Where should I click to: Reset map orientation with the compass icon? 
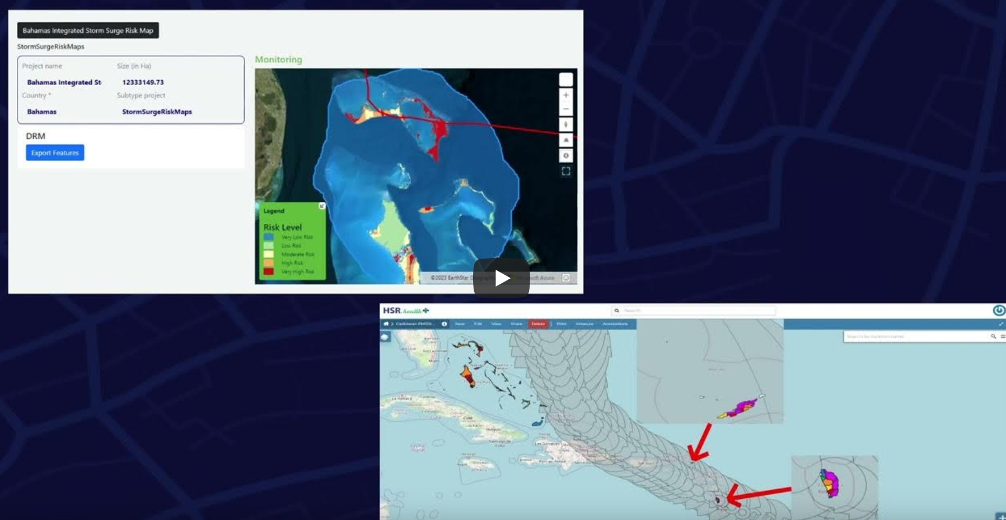566,124
